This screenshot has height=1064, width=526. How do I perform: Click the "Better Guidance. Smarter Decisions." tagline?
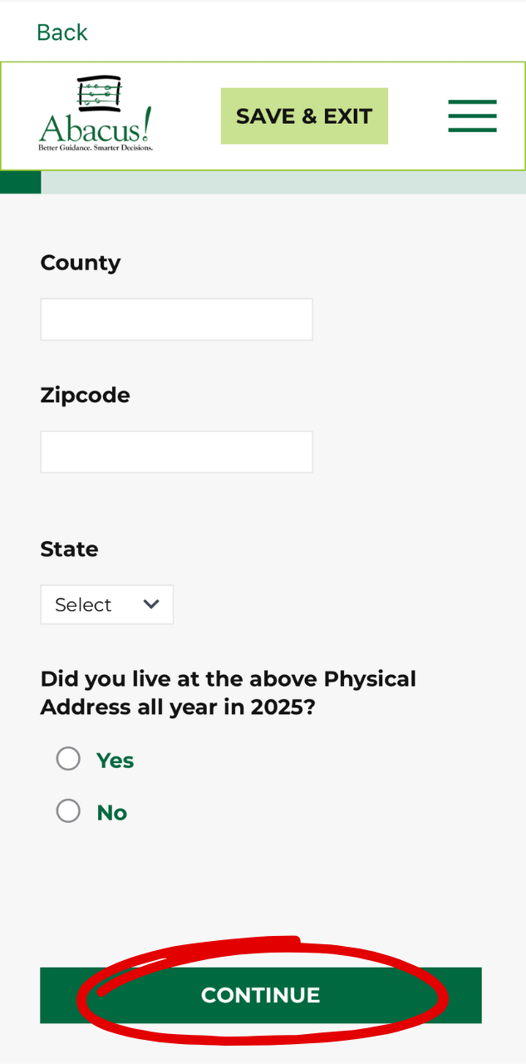point(96,147)
